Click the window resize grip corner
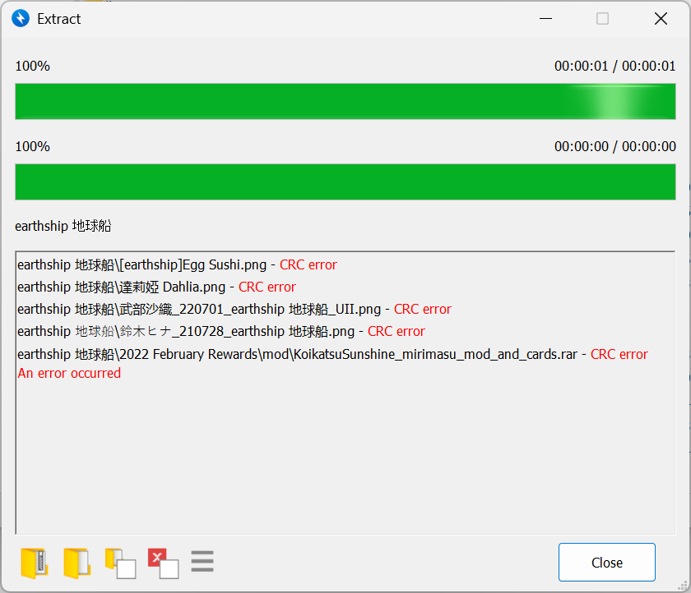Image resolution: width=691 pixels, height=593 pixels. (x=683, y=585)
